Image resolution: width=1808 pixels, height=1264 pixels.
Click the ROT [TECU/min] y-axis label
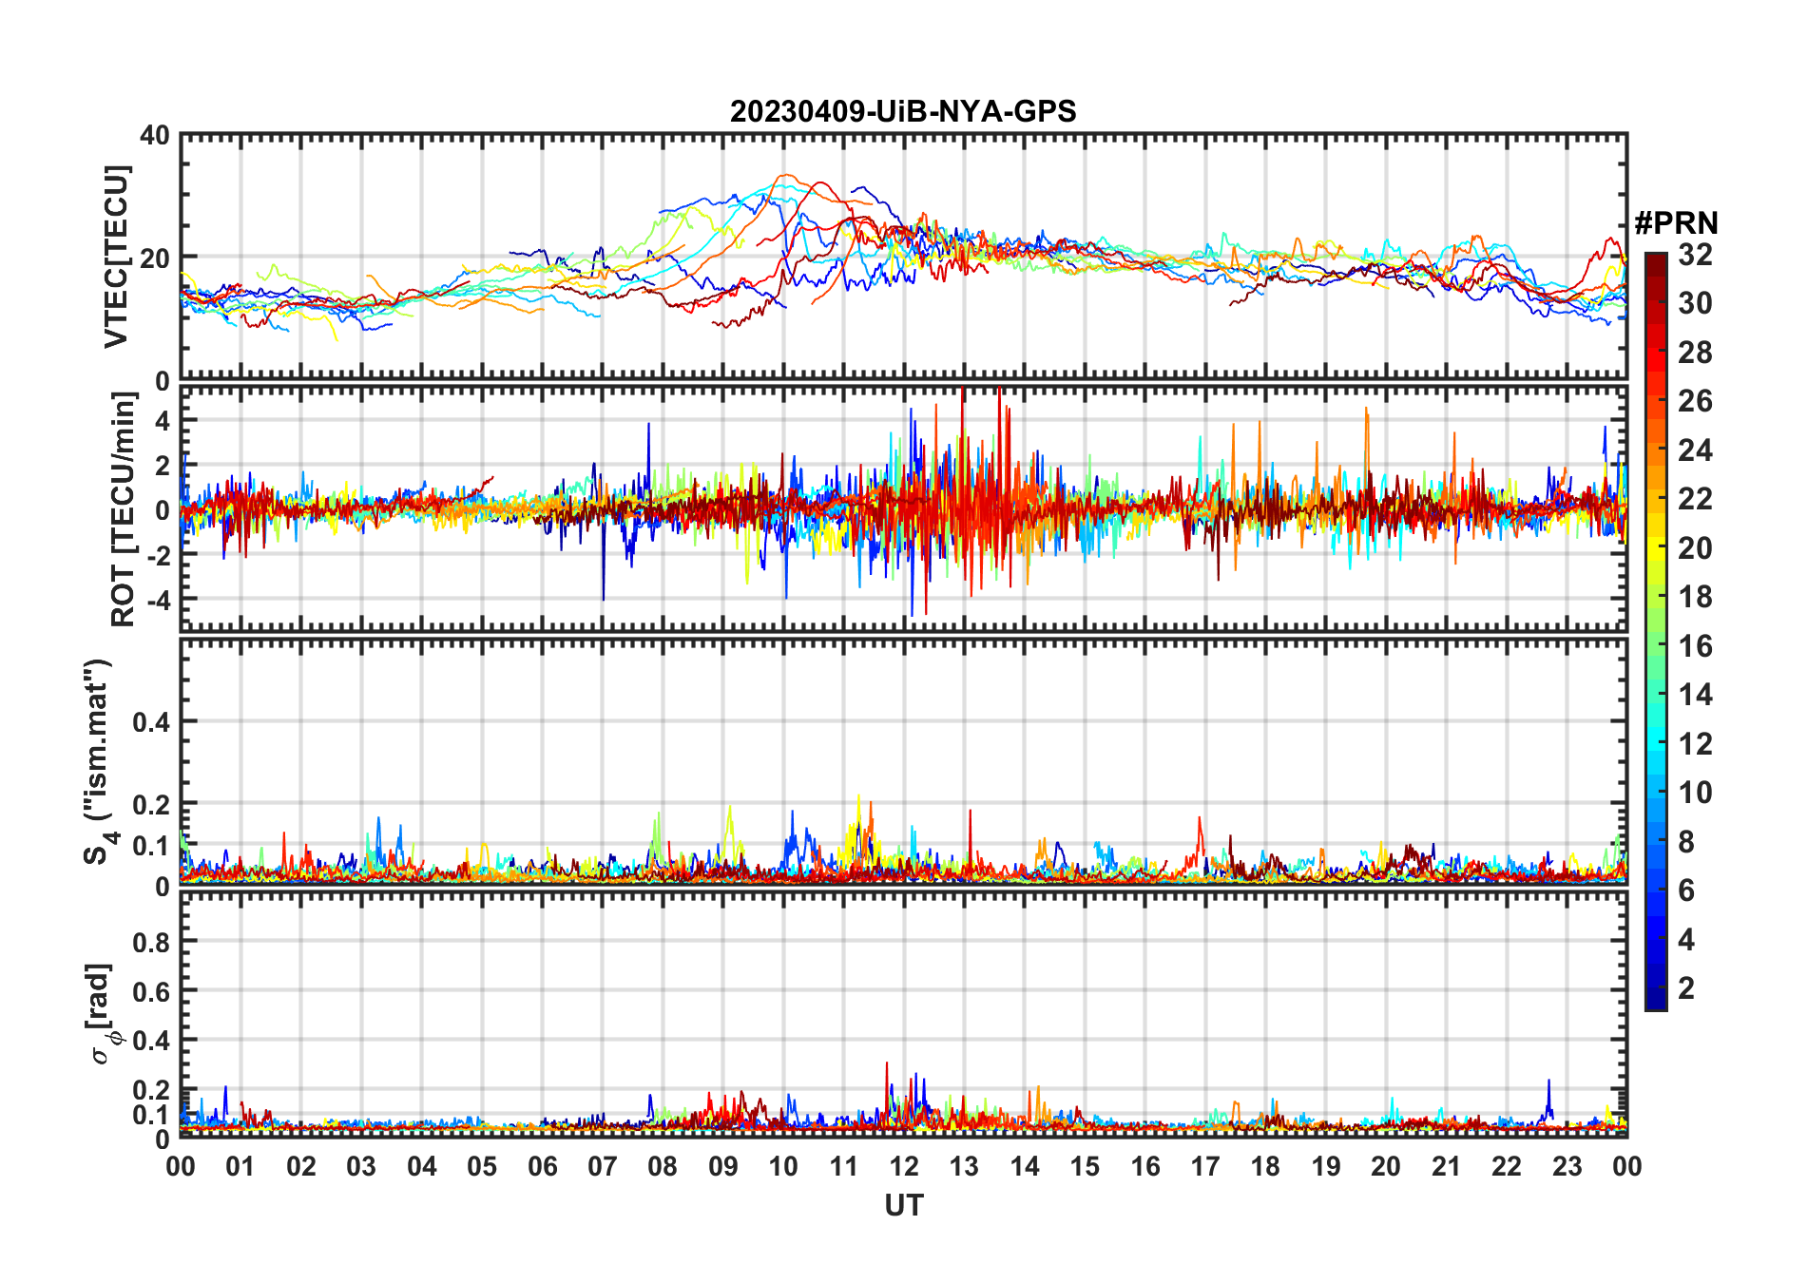point(124,509)
